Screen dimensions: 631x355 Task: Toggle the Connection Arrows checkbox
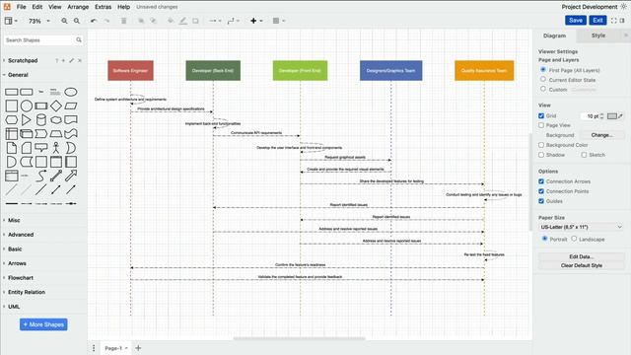coord(541,181)
